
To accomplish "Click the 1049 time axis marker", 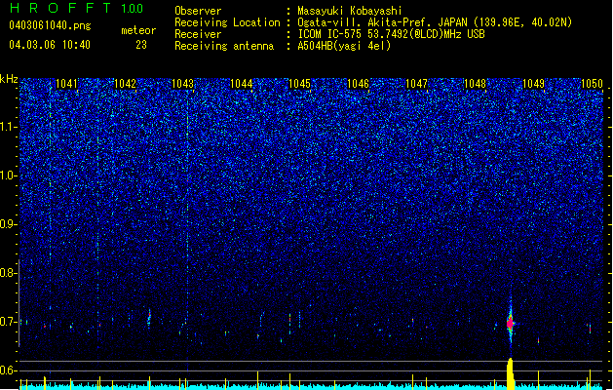I will click(x=533, y=84).
